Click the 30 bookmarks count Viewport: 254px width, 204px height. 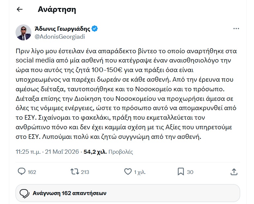point(190,172)
